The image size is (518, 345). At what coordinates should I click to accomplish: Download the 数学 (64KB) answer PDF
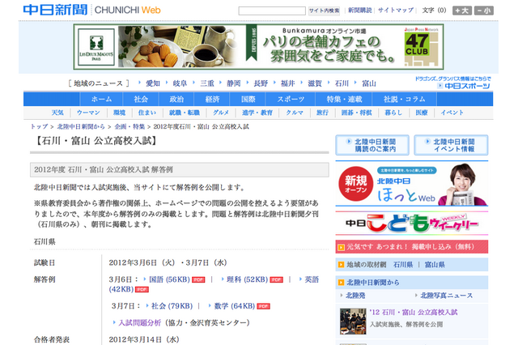pyautogui.click(x=235, y=306)
